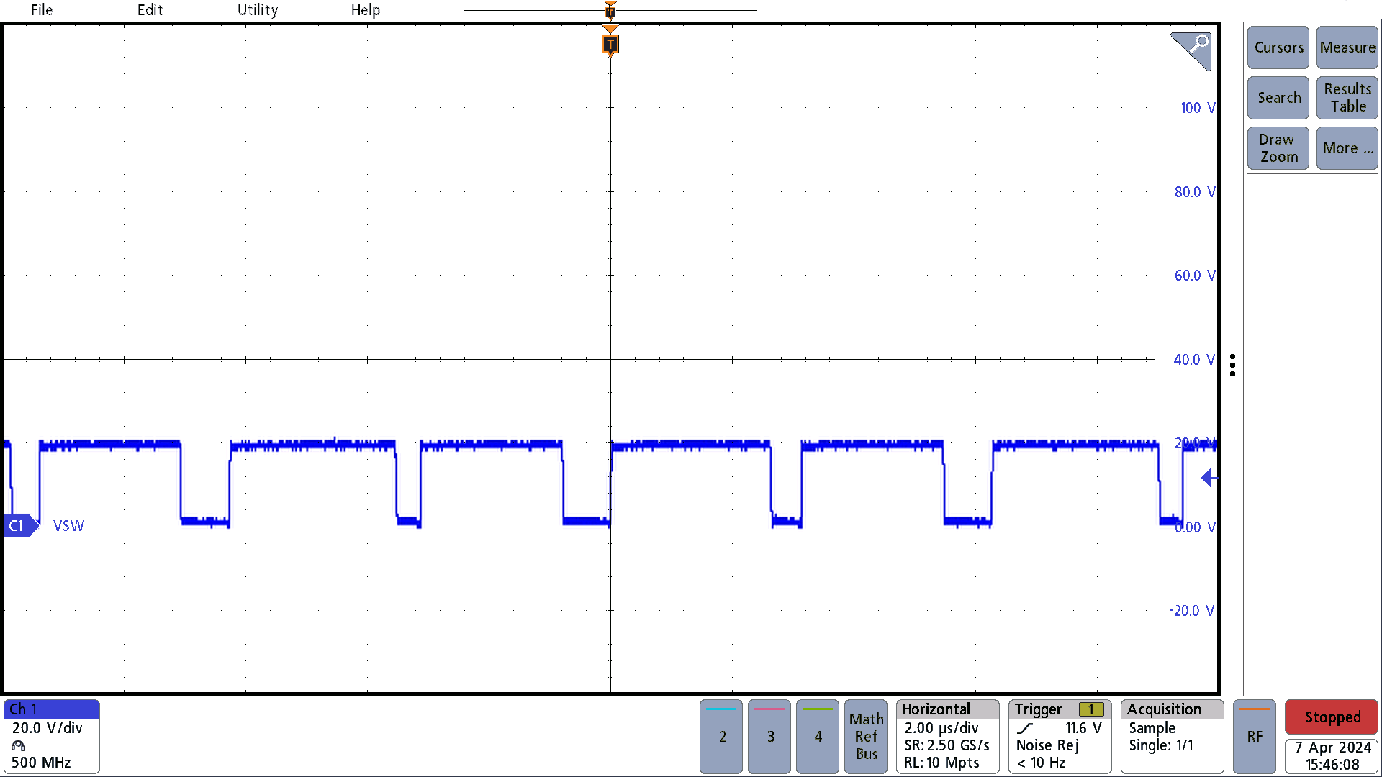This screenshot has width=1382, height=777.
Task: Open the three-dot panel handle
Action: tap(1233, 365)
